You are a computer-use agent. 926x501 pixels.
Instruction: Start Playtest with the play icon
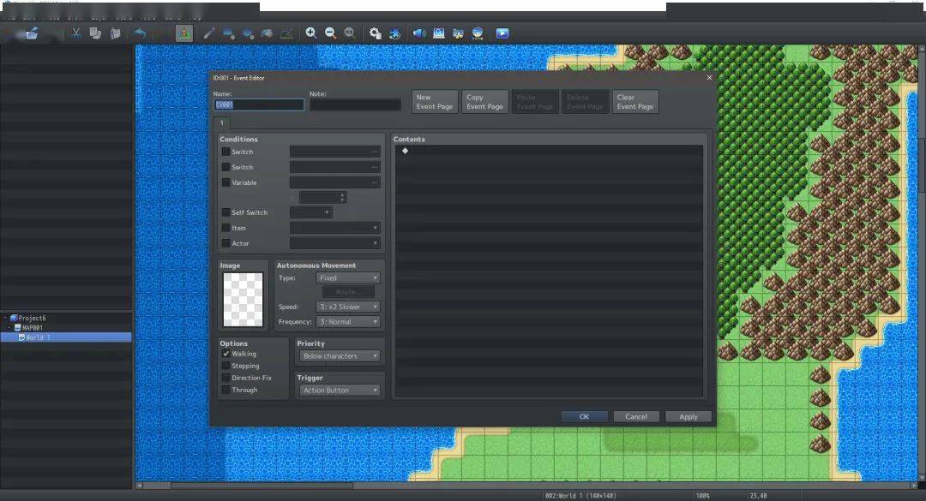click(502, 33)
